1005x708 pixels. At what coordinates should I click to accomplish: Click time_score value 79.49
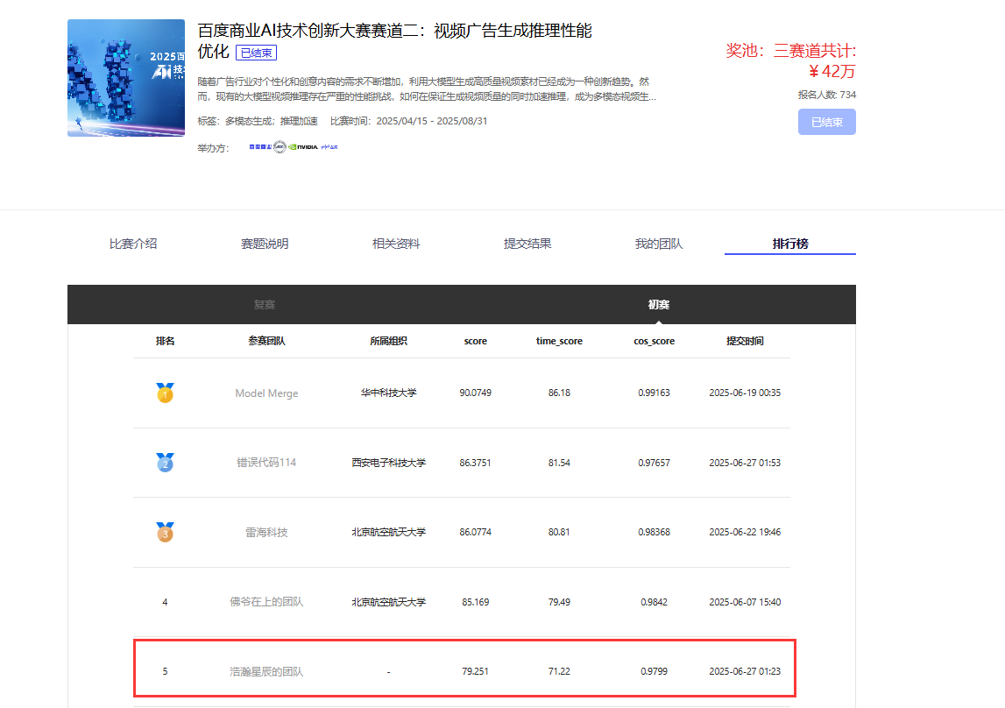point(559,602)
